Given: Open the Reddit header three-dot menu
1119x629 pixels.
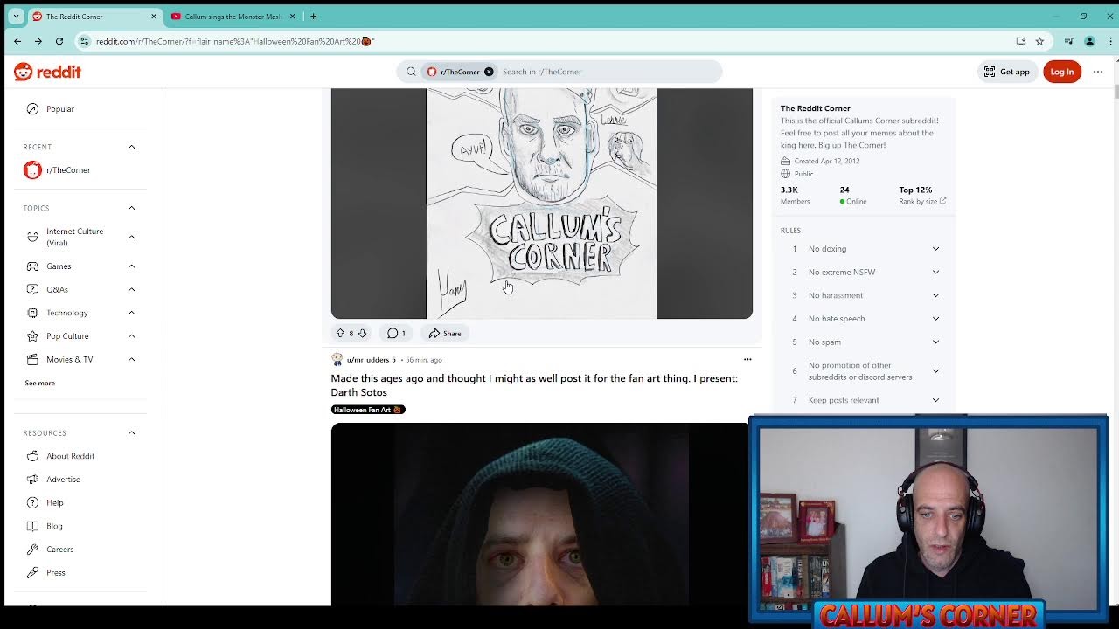Looking at the screenshot, I should 1098,72.
